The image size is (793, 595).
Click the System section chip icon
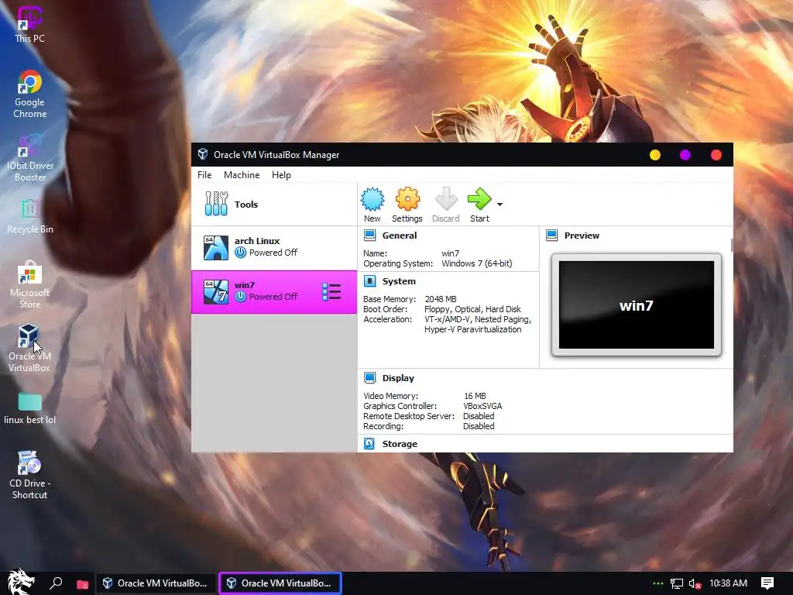tap(369, 281)
